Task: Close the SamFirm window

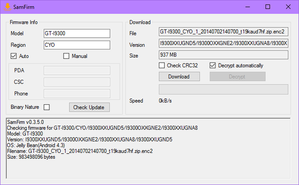Action: point(288,7)
